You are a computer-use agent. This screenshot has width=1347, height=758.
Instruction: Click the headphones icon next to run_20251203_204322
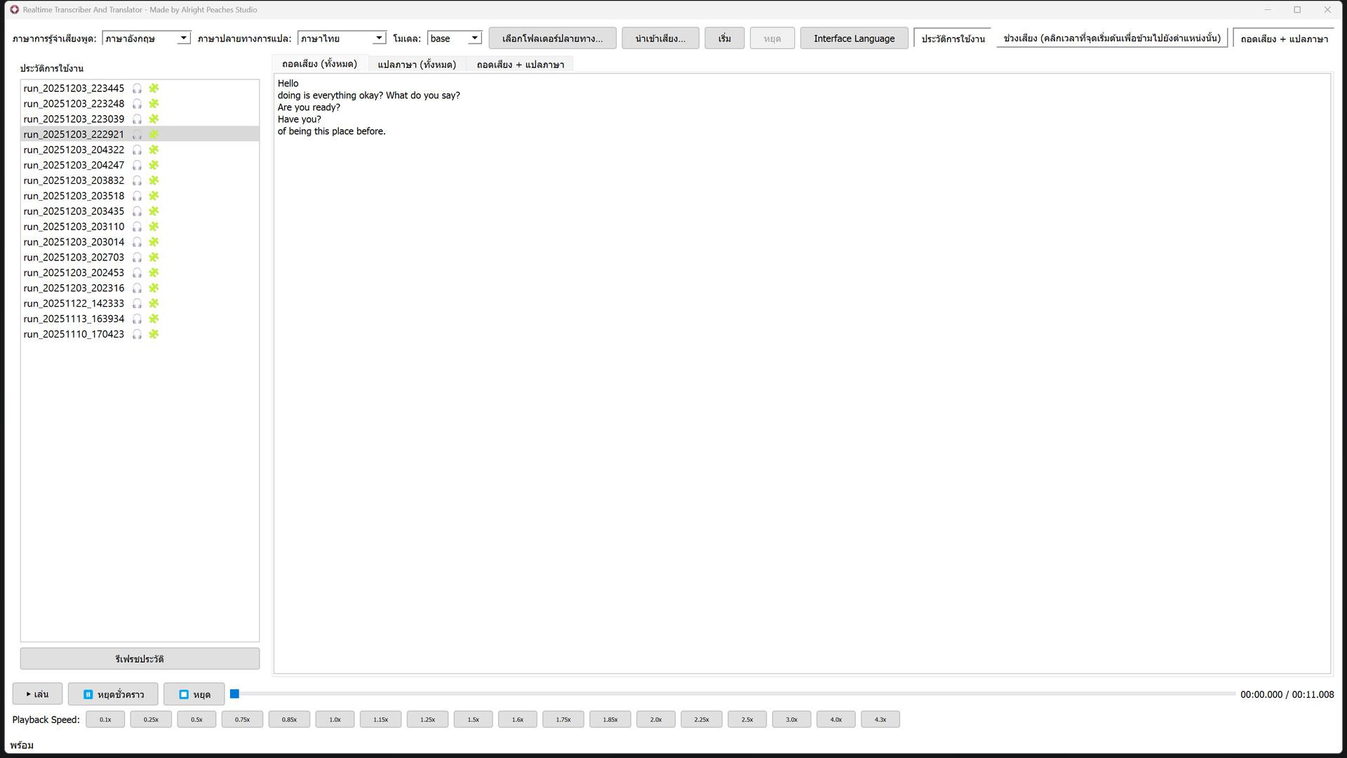[x=138, y=149]
